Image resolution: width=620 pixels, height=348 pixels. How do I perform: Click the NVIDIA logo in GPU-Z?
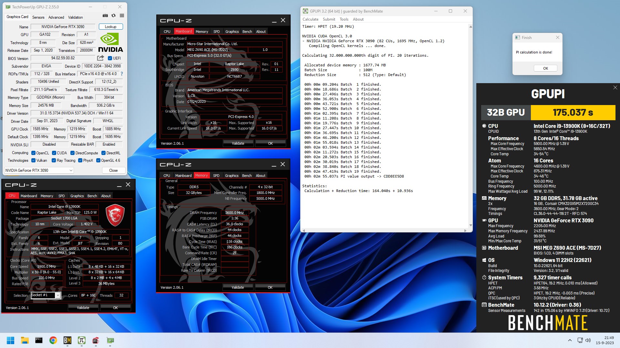tap(110, 42)
